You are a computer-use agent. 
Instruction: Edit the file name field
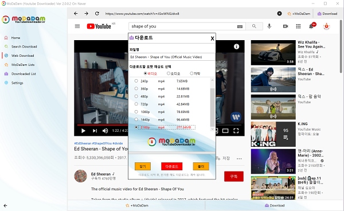tap(172, 57)
